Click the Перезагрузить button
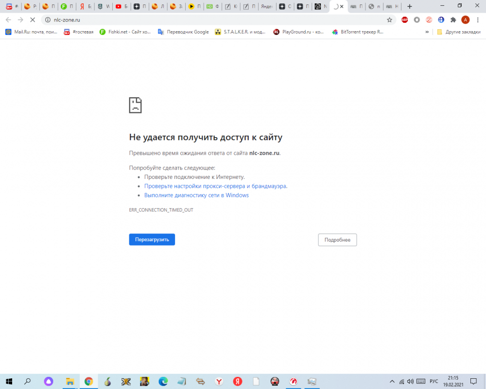 pos(152,239)
